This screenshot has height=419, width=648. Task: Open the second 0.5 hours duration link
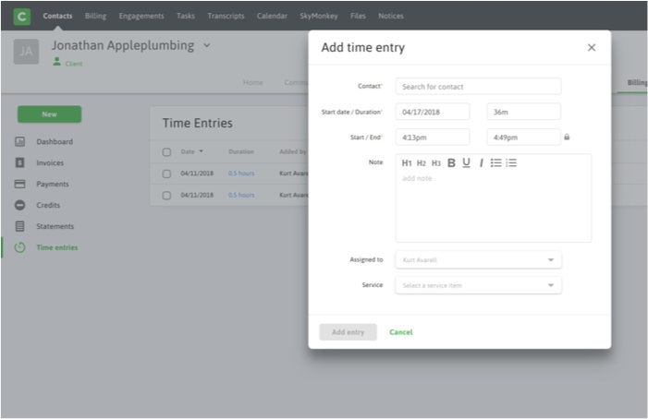[241, 195]
